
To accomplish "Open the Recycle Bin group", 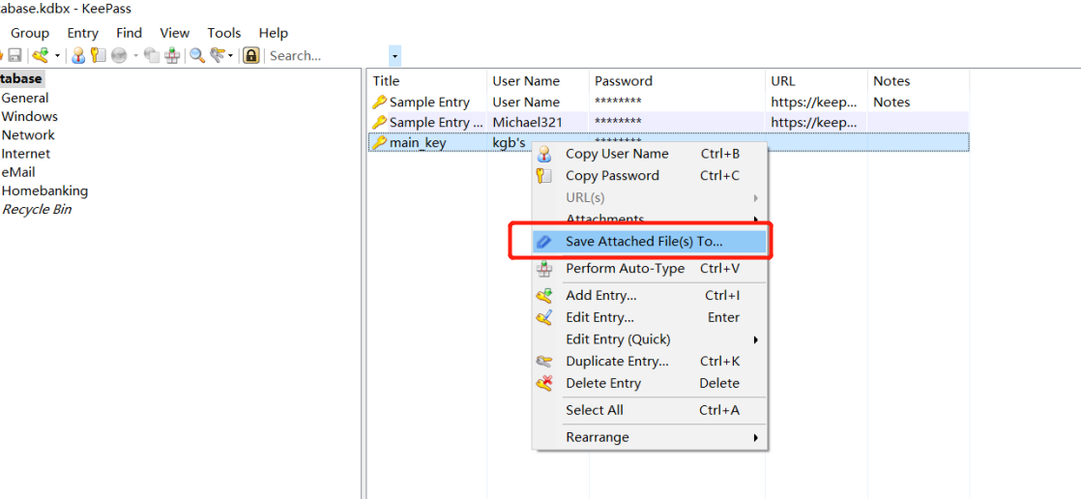I will pos(37,210).
